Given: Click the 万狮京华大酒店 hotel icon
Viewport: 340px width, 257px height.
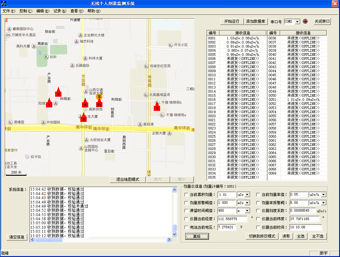Looking at the screenshot, I should (8, 35).
